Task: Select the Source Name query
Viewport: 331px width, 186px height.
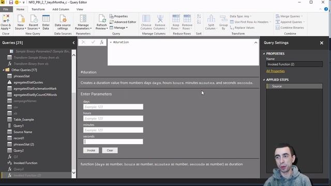Action: click(x=23, y=132)
